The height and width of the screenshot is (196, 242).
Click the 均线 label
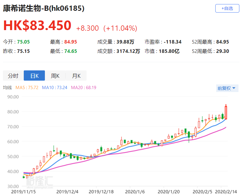pos(7,88)
